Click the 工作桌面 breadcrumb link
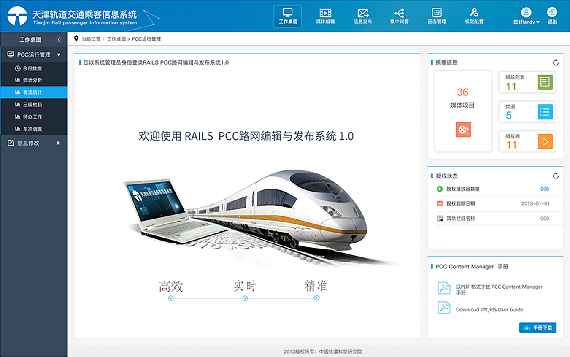The image size is (570, 357). 116,39
